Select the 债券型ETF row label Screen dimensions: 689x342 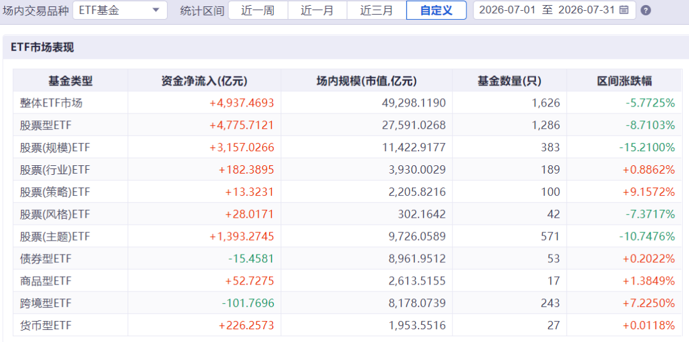point(45,259)
